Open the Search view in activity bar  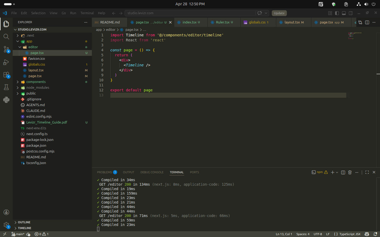(x=6, y=36)
